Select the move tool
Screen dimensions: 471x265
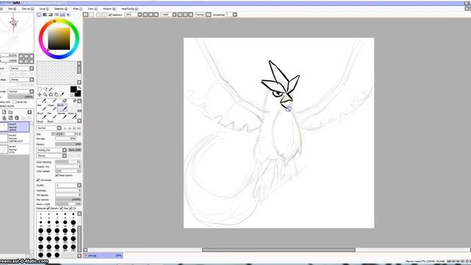(x=39, y=95)
